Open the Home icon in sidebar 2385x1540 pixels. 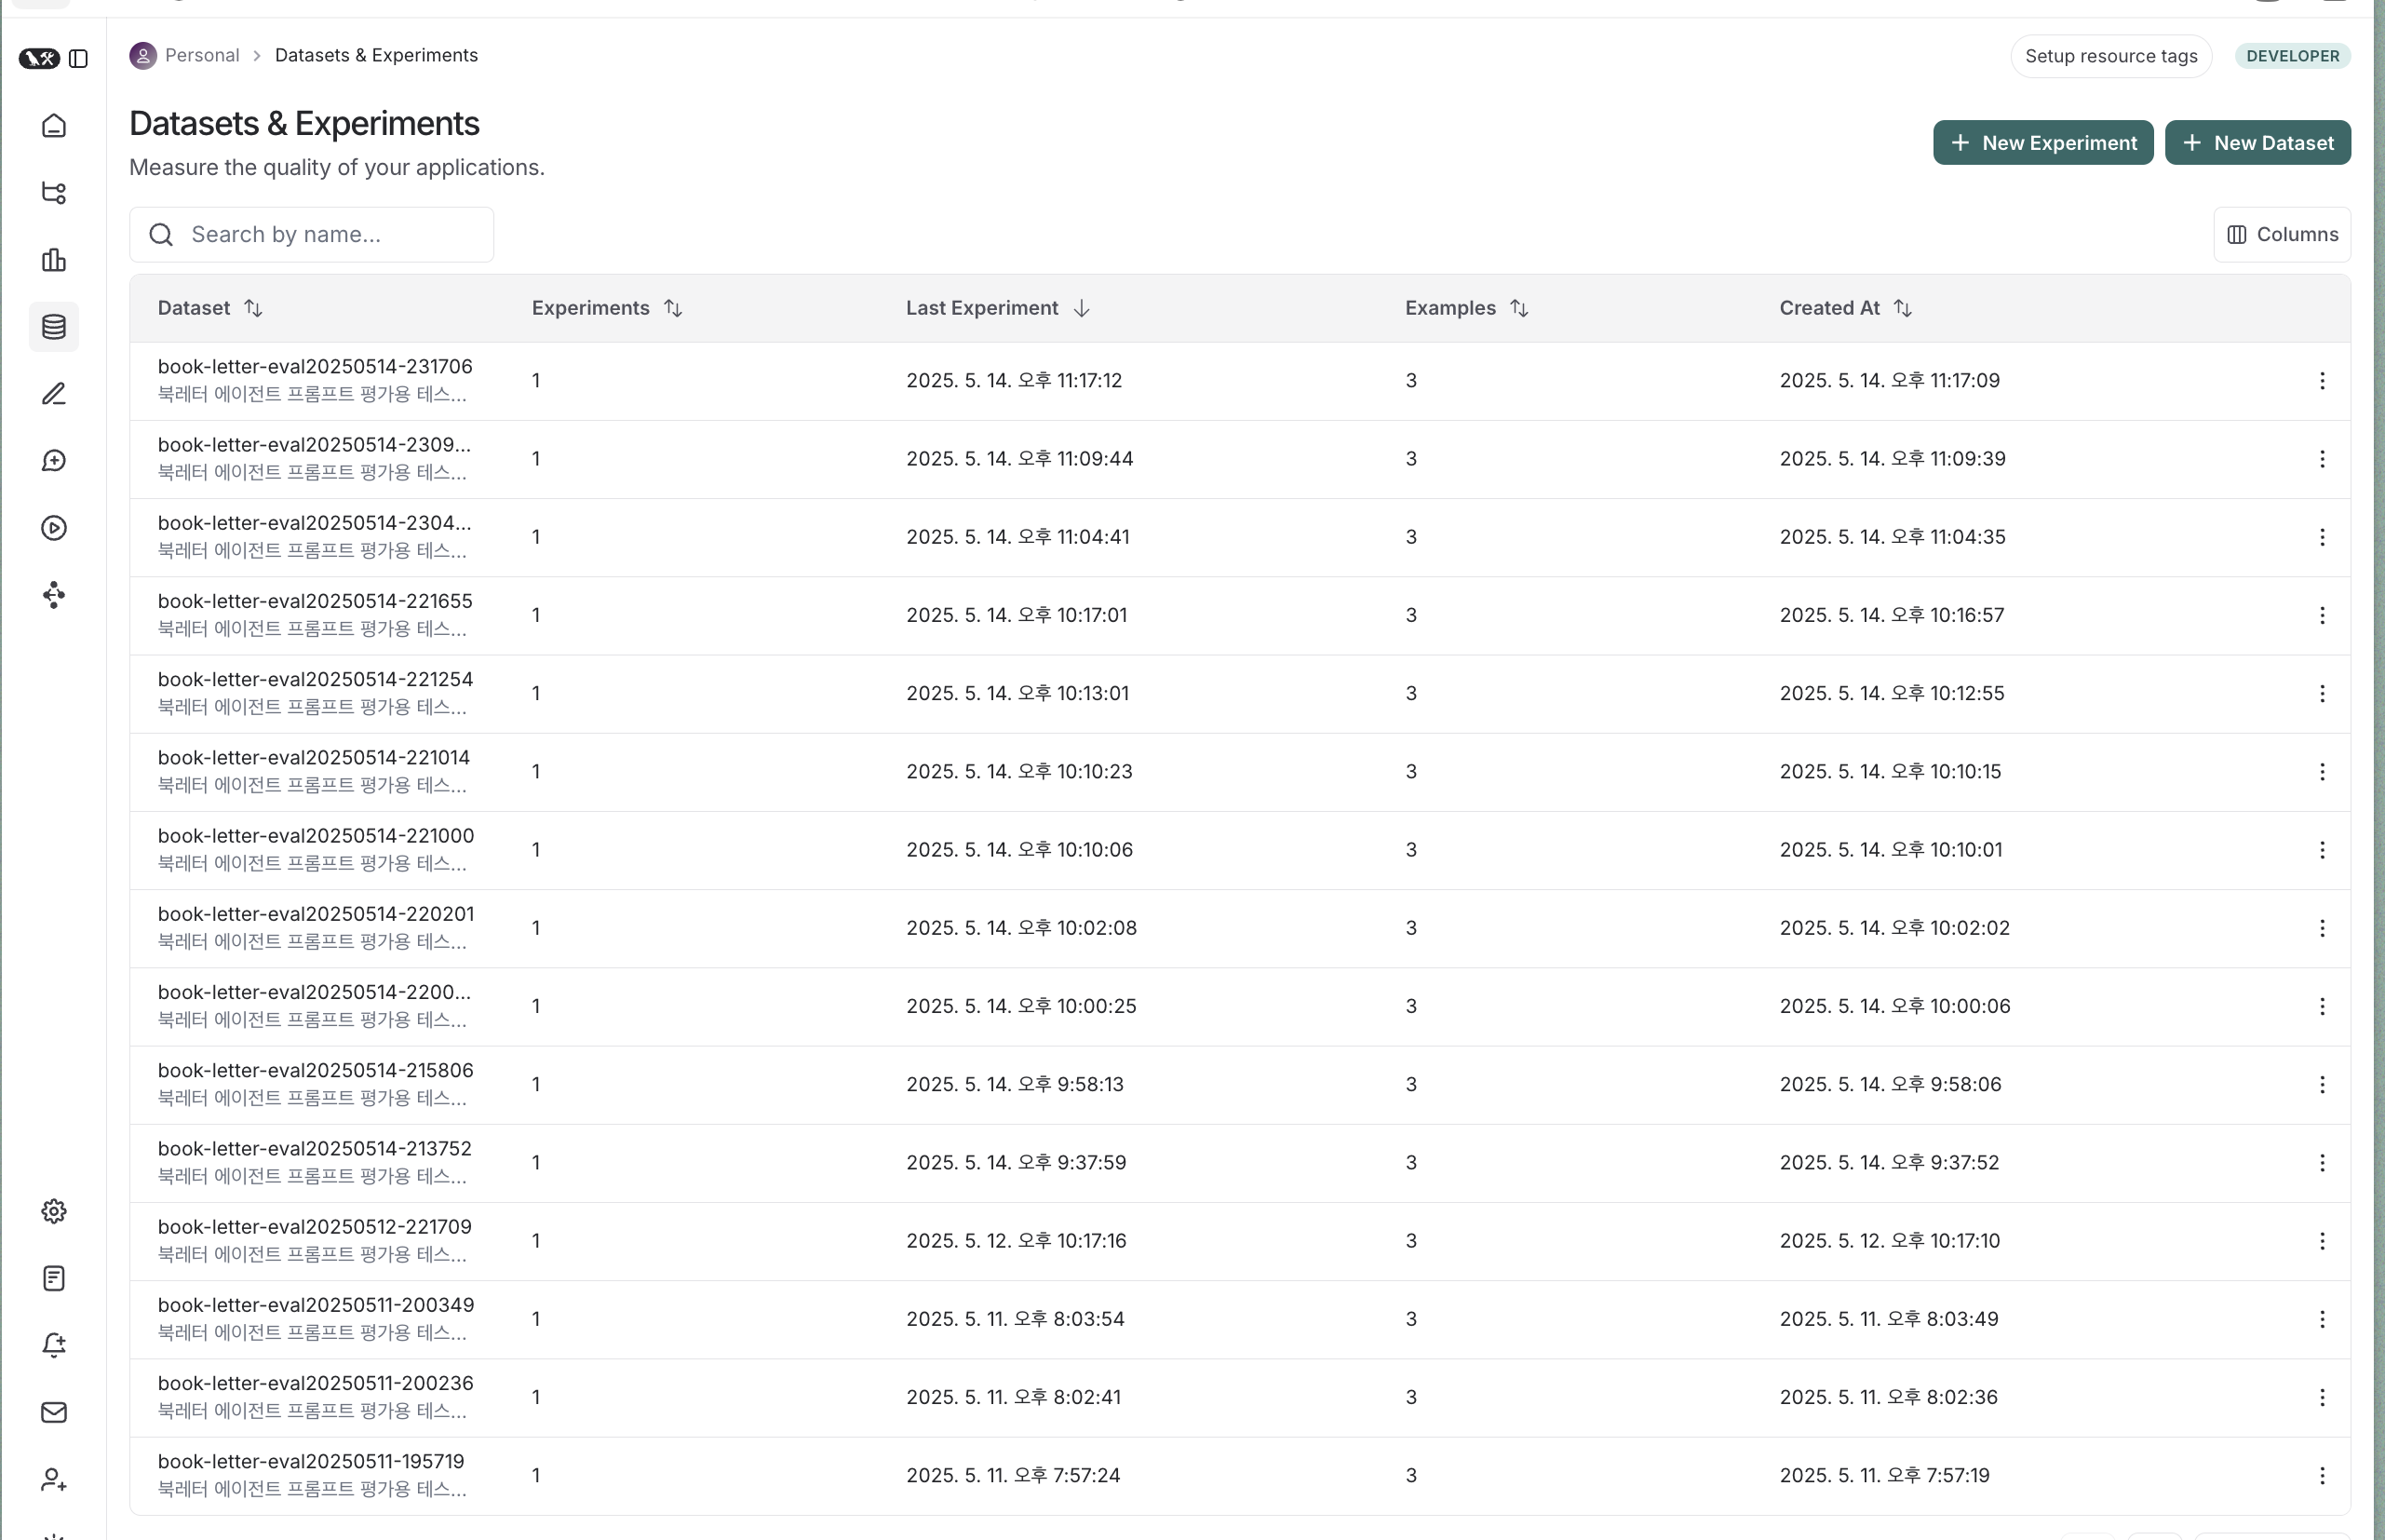[x=54, y=126]
